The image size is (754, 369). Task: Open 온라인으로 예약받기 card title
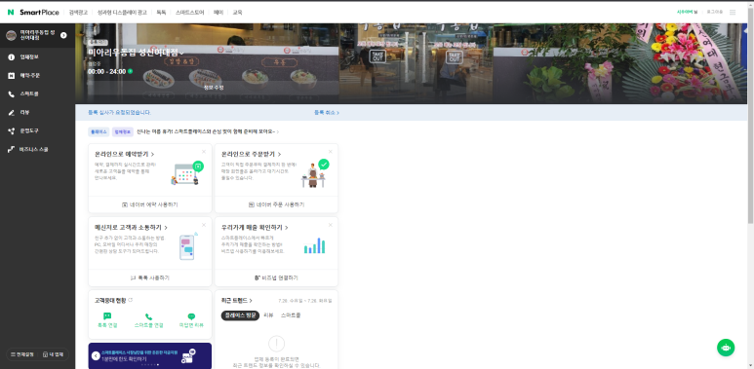pyautogui.click(x=125, y=154)
